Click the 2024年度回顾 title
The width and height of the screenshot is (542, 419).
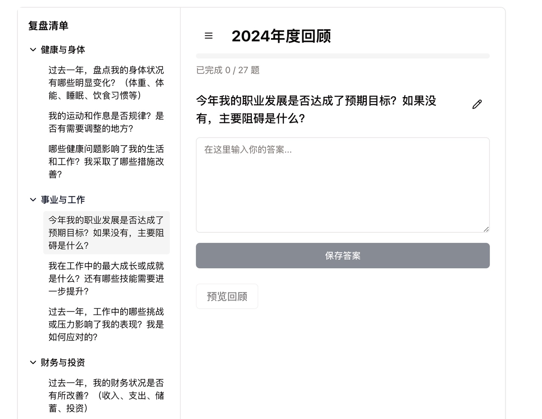(x=282, y=37)
